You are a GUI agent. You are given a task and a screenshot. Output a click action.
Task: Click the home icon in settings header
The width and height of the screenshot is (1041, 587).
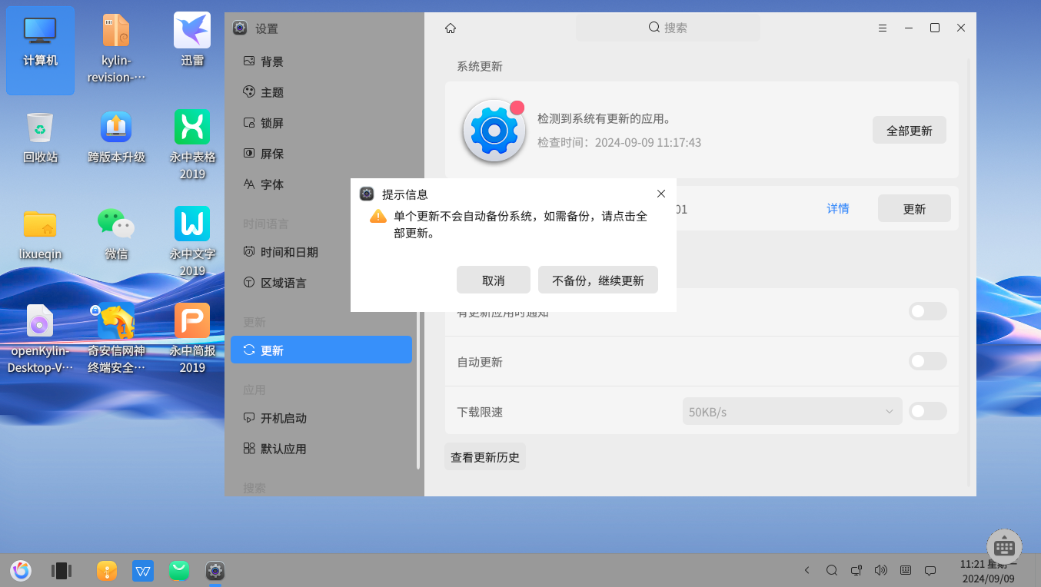(451, 28)
